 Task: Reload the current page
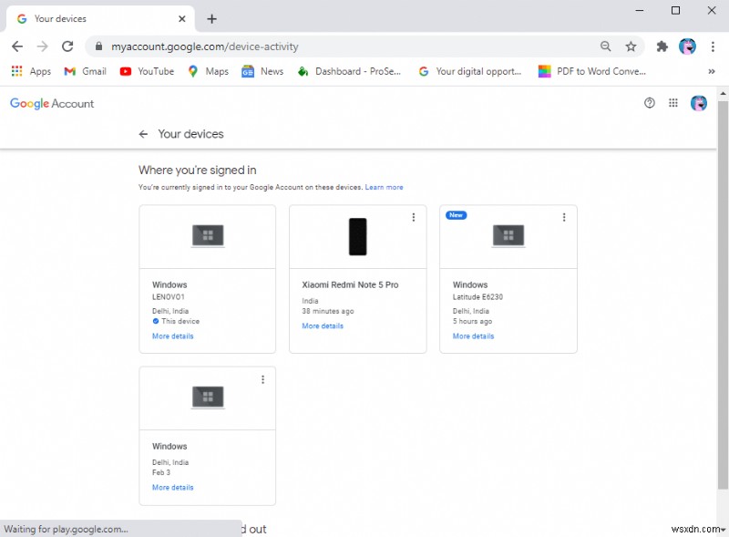67,46
